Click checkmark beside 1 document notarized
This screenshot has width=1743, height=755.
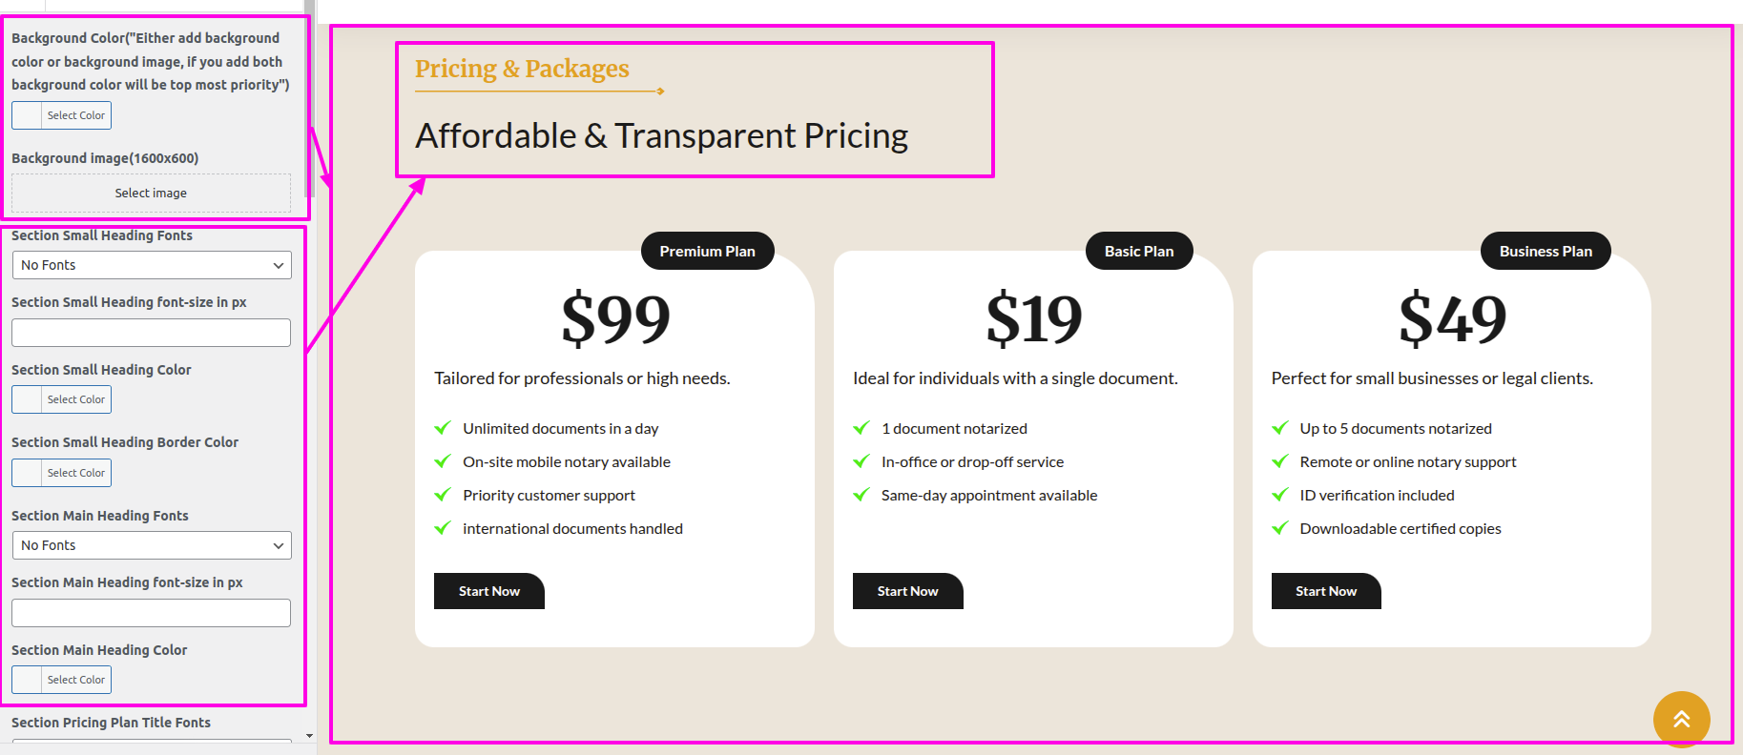(x=861, y=428)
